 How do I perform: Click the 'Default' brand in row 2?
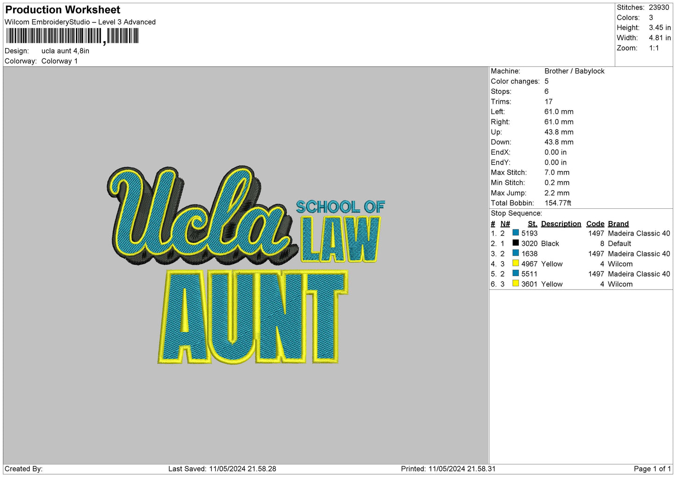pyautogui.click(x=619, y=243)
